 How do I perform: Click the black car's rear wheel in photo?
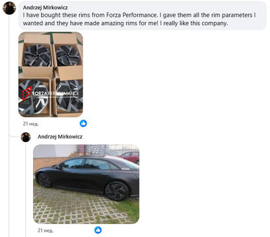(x=117, y=191)
